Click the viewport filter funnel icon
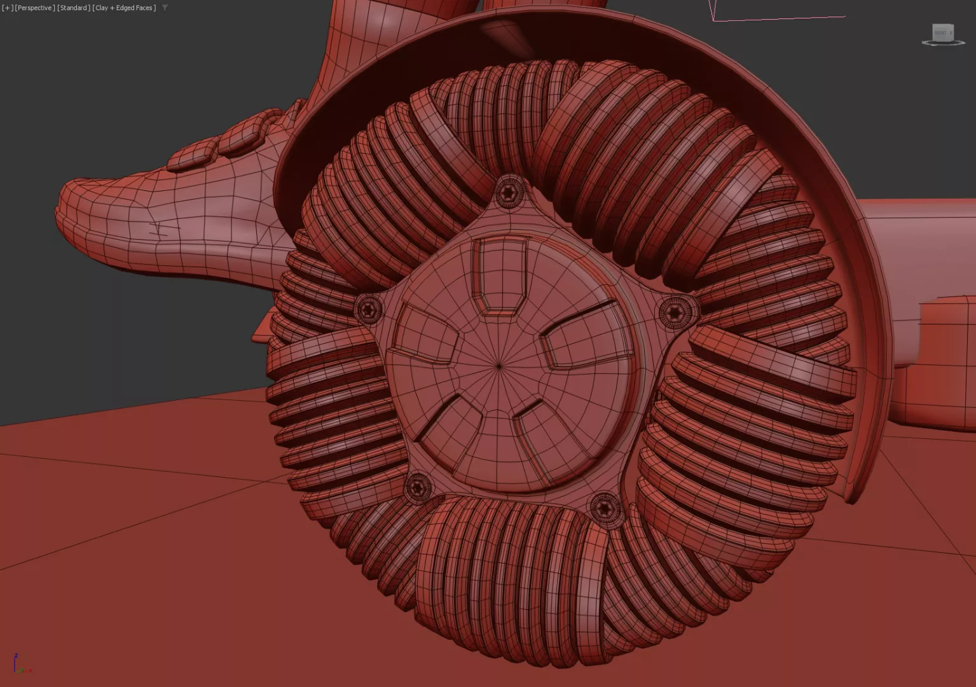This screenshot has height=687, width=976. click(x=165, y=8)
